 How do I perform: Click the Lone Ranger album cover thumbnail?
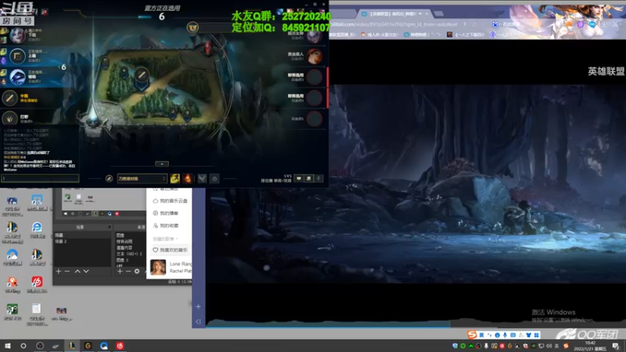pos(158,267)
